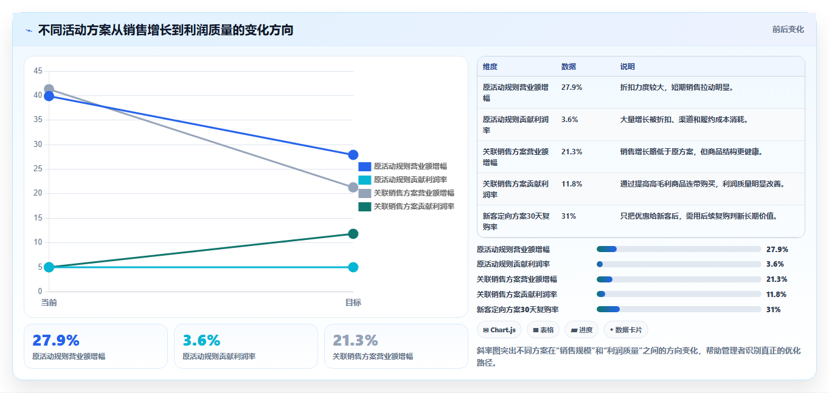Select table cell 关联销售方案营业额增幅
Image resolution: width=829 pixels, height=393 pixels.
point(516,157)
